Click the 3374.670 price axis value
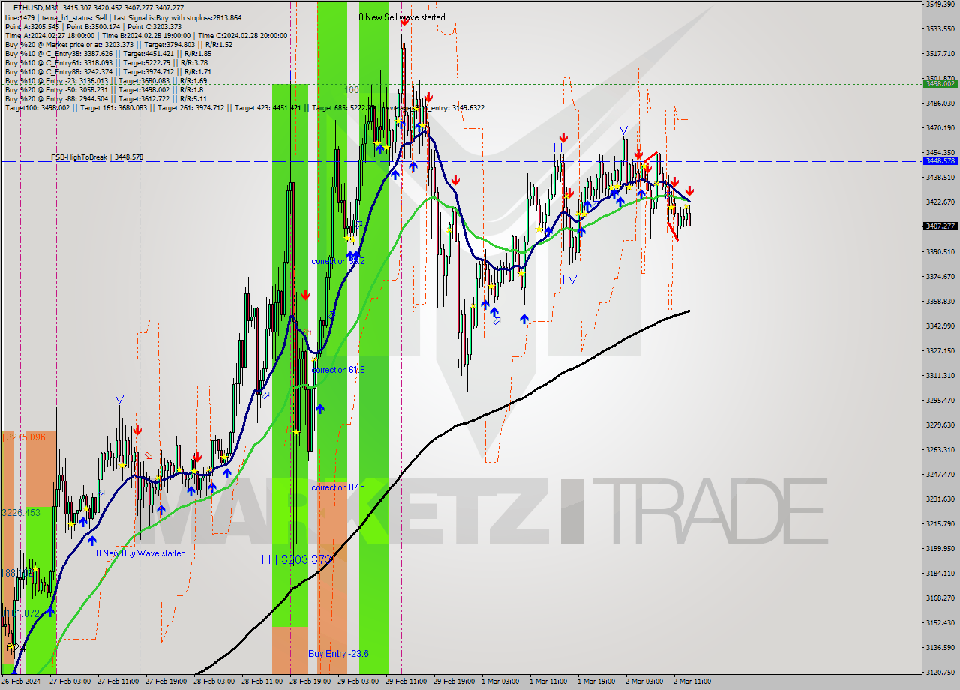Screen dimensions: 960x690 pyautogui.click(x=940, y=277)
